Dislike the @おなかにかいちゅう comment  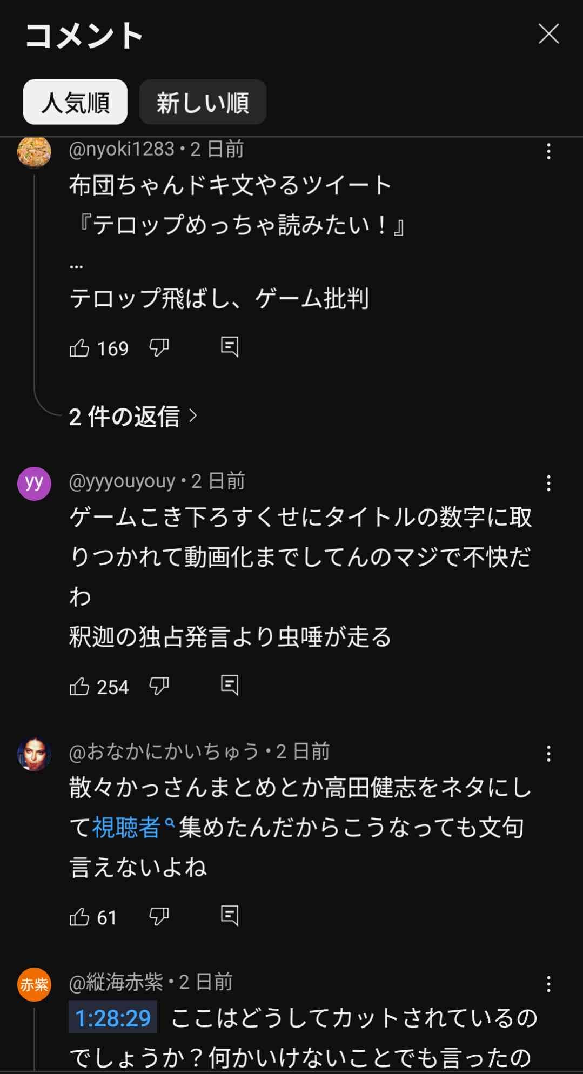pyautogui.click(x=159, y=917)
